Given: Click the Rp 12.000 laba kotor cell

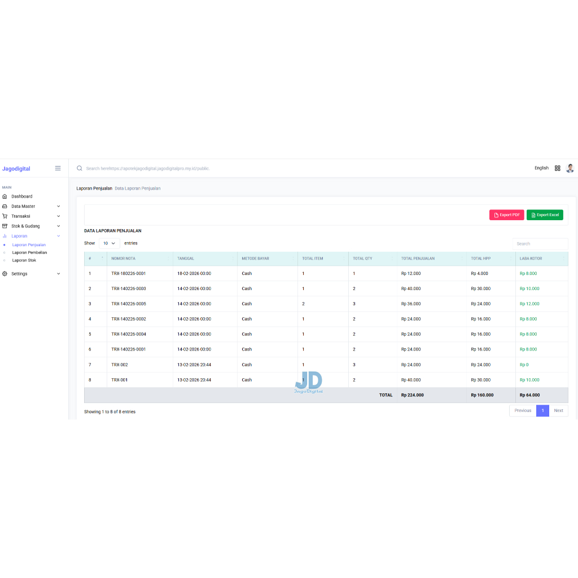Looking at the screenshot, I should [529, 304].
